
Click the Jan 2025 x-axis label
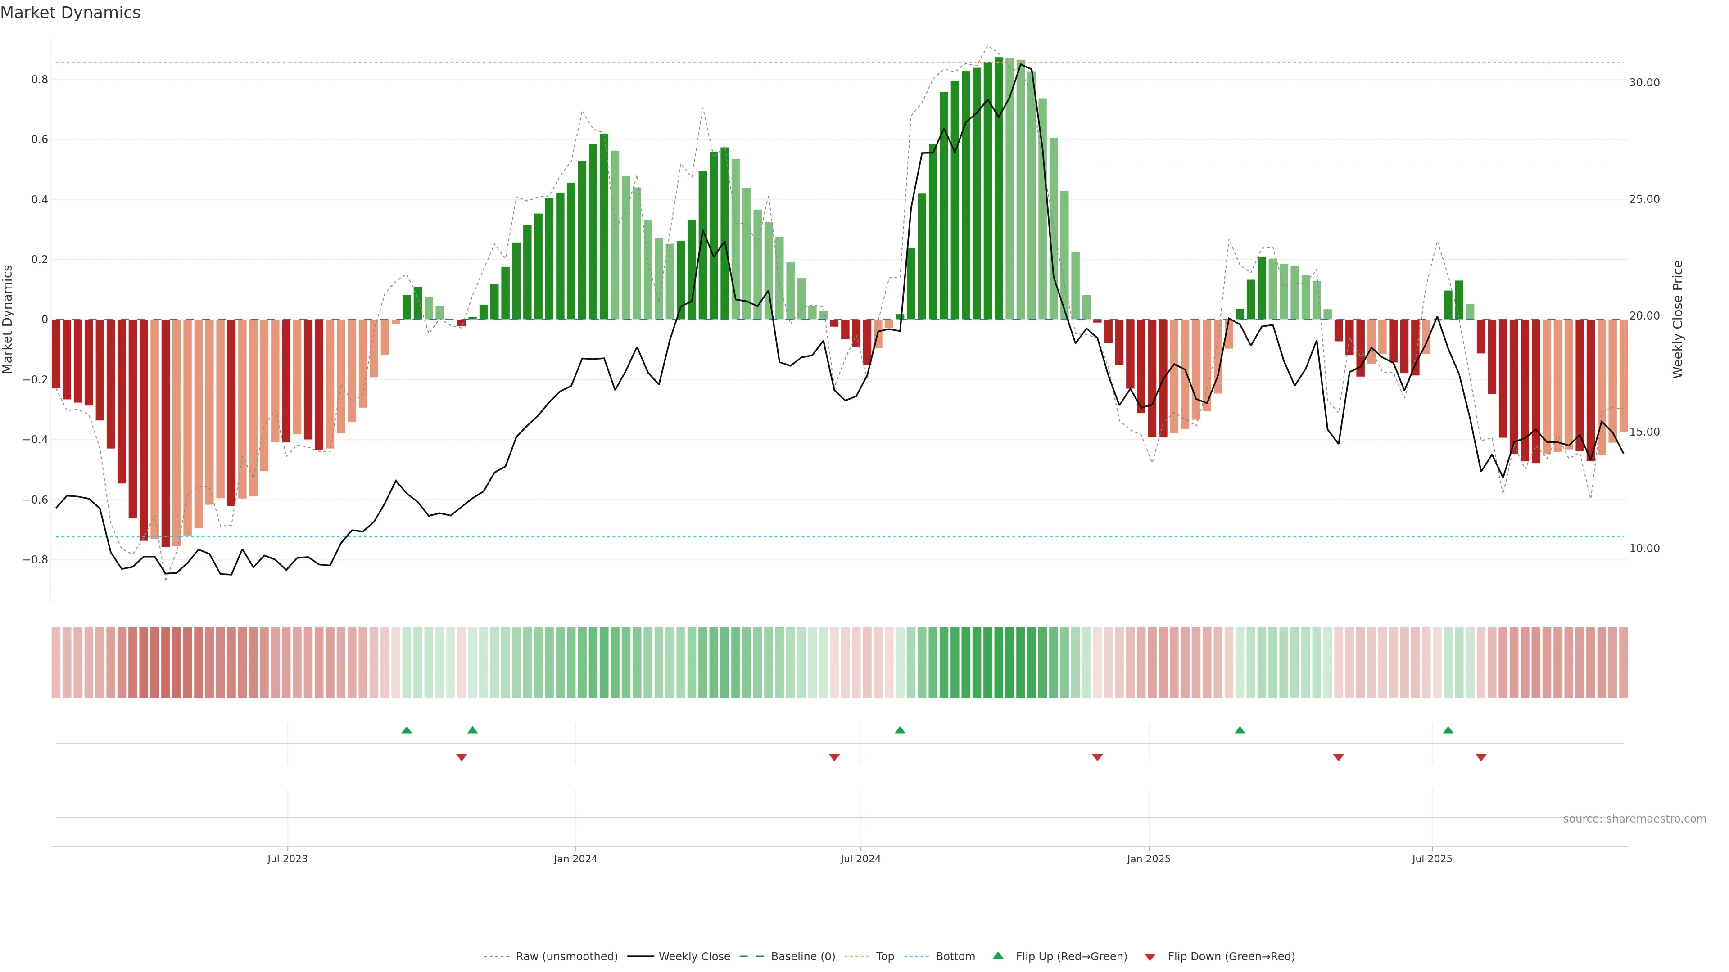[1149, 859]
